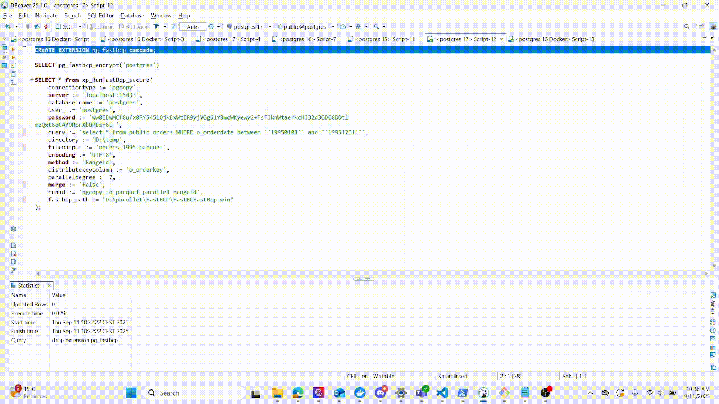
Task: Select the Database menu bar entry
Action: [132, 15]
